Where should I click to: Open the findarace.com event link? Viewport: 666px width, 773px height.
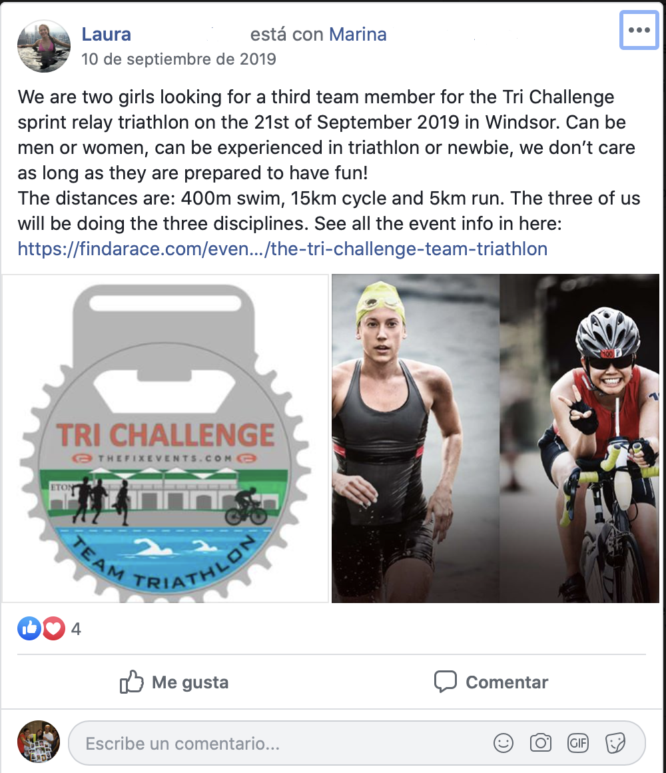[283, 249]
